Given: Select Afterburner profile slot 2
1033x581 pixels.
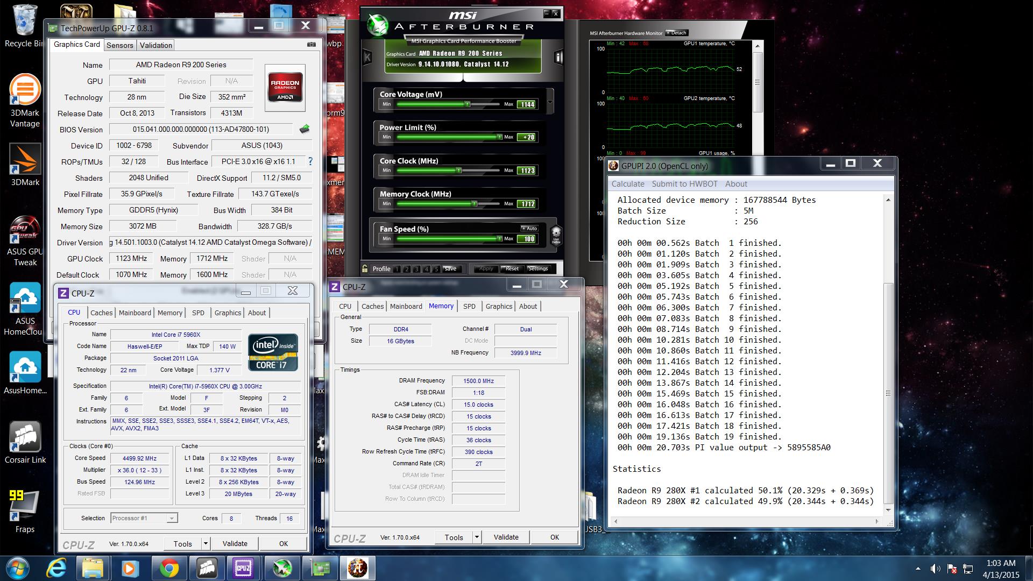Looking at the screenshot, I should coord(407,269).
